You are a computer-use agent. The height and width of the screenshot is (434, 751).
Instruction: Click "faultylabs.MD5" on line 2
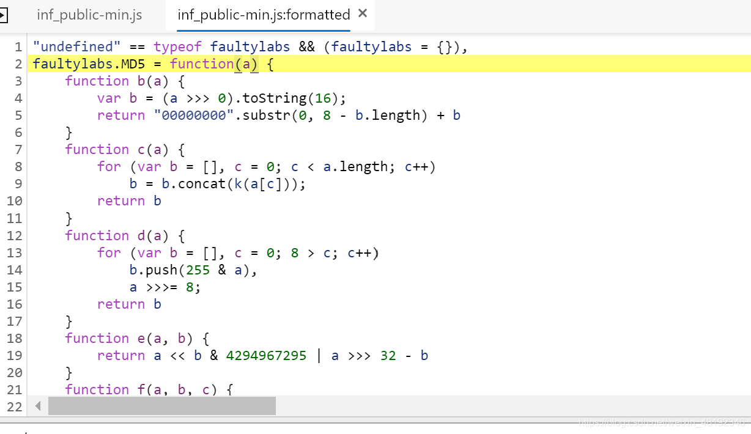[89, 64]
